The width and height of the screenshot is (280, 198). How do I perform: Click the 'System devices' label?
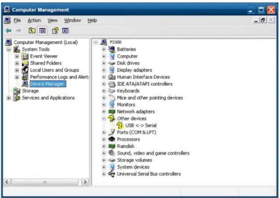133,167
